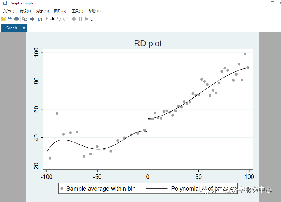Open the 图形(G) menu
This screenshot has width=281, height=202.
coord(60,11)
